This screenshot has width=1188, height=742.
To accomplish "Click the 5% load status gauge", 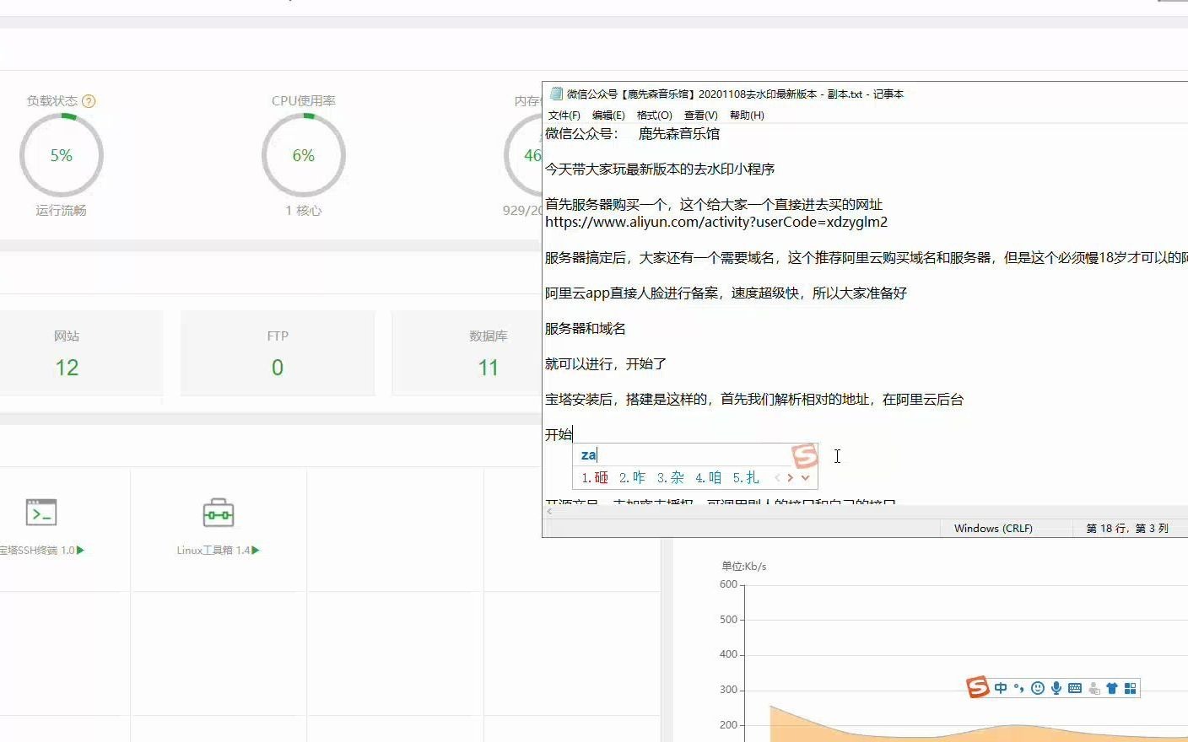I will 62,155.
